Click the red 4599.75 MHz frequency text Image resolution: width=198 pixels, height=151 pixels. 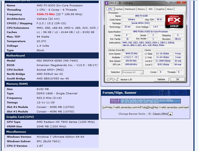(46, 14)
